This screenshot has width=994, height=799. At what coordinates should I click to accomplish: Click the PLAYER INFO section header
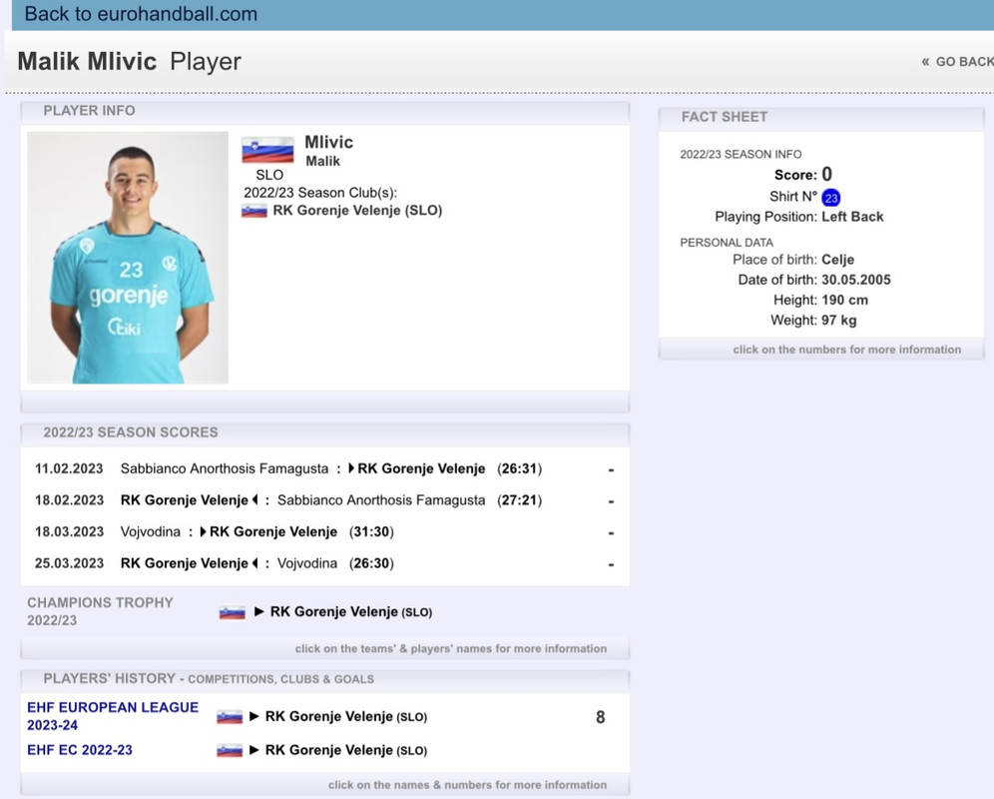point(89,111)
